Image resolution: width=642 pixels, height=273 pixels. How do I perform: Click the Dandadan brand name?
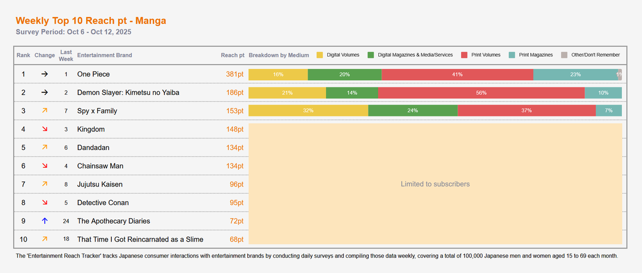(94, 147)
